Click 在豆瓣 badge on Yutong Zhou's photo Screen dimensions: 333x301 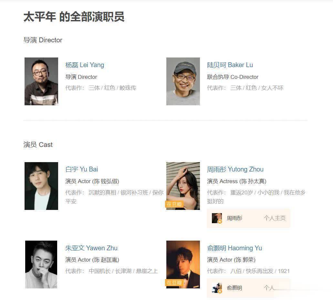pos(174,204)
